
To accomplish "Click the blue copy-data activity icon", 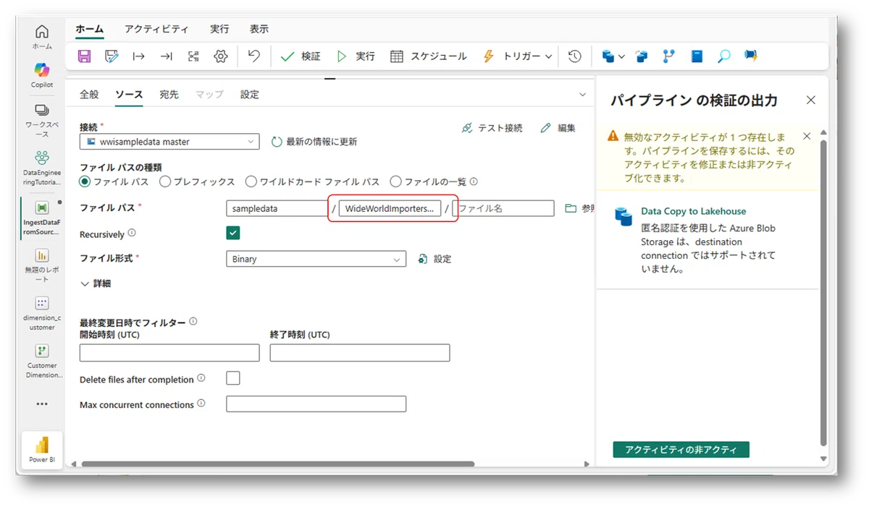I will (608, 56).
